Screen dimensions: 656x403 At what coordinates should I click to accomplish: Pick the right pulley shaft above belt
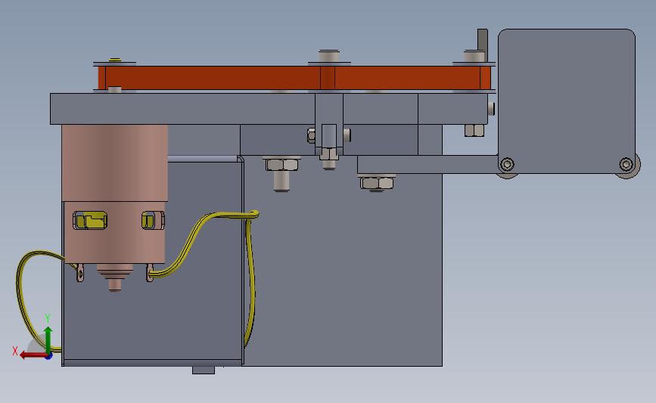pyautogui.click(x=474, y=56)
